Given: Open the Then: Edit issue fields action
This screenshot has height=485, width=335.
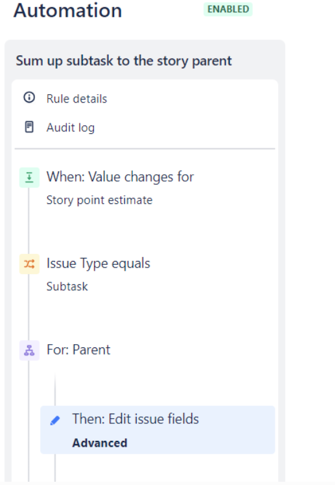Looking at the screenshot, I should pyautogui.click(x=157, y=430).
